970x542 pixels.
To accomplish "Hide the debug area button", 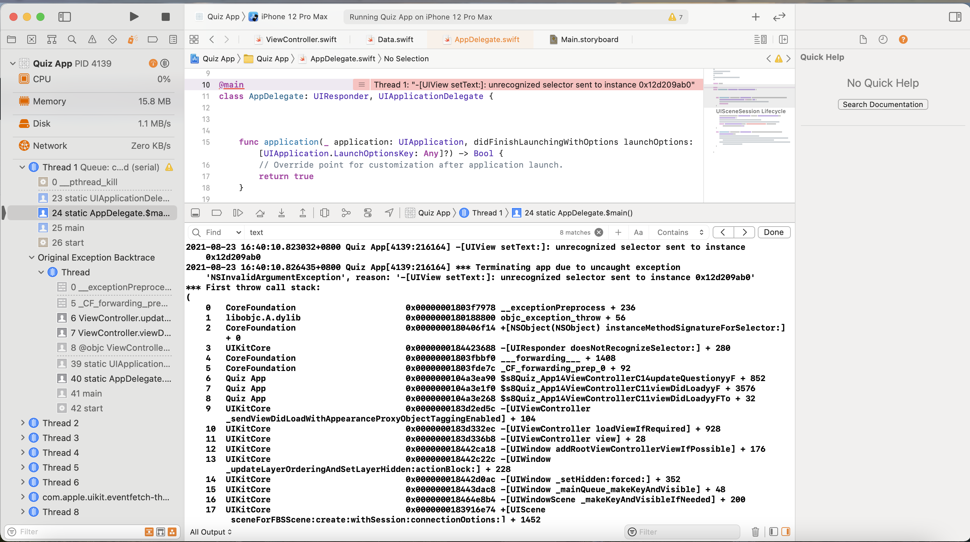I will [195, 213].
